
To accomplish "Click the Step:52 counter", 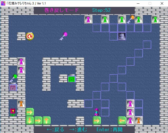I will click(101, 10).
